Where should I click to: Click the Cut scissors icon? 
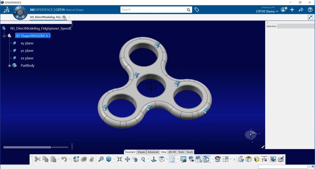tap(37, 159)
